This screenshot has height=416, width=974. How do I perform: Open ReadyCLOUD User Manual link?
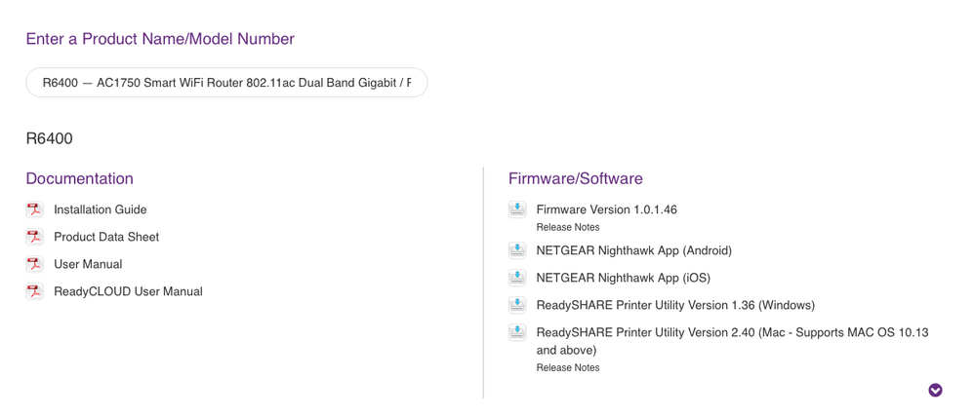(x=128, y=291)
